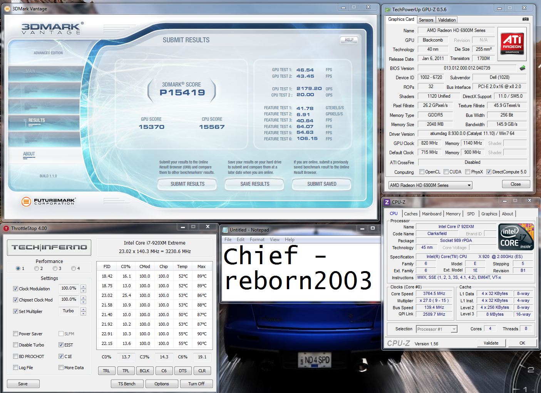Open the Notepad Edit menu

(241, 239)
